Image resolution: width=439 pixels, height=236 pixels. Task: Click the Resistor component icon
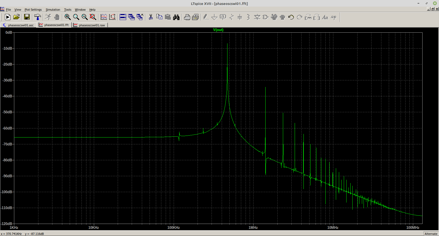click(x=231, y=17)
